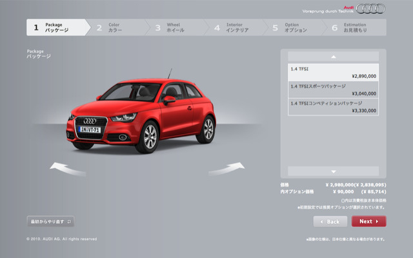Click the Back button
The image size is (413, 258).
tap(330, 221)
